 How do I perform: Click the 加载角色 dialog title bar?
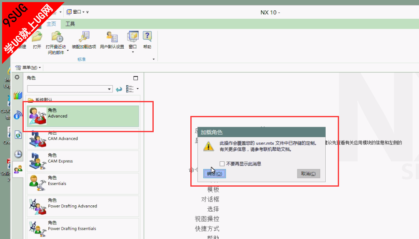(x=261, y=132)
